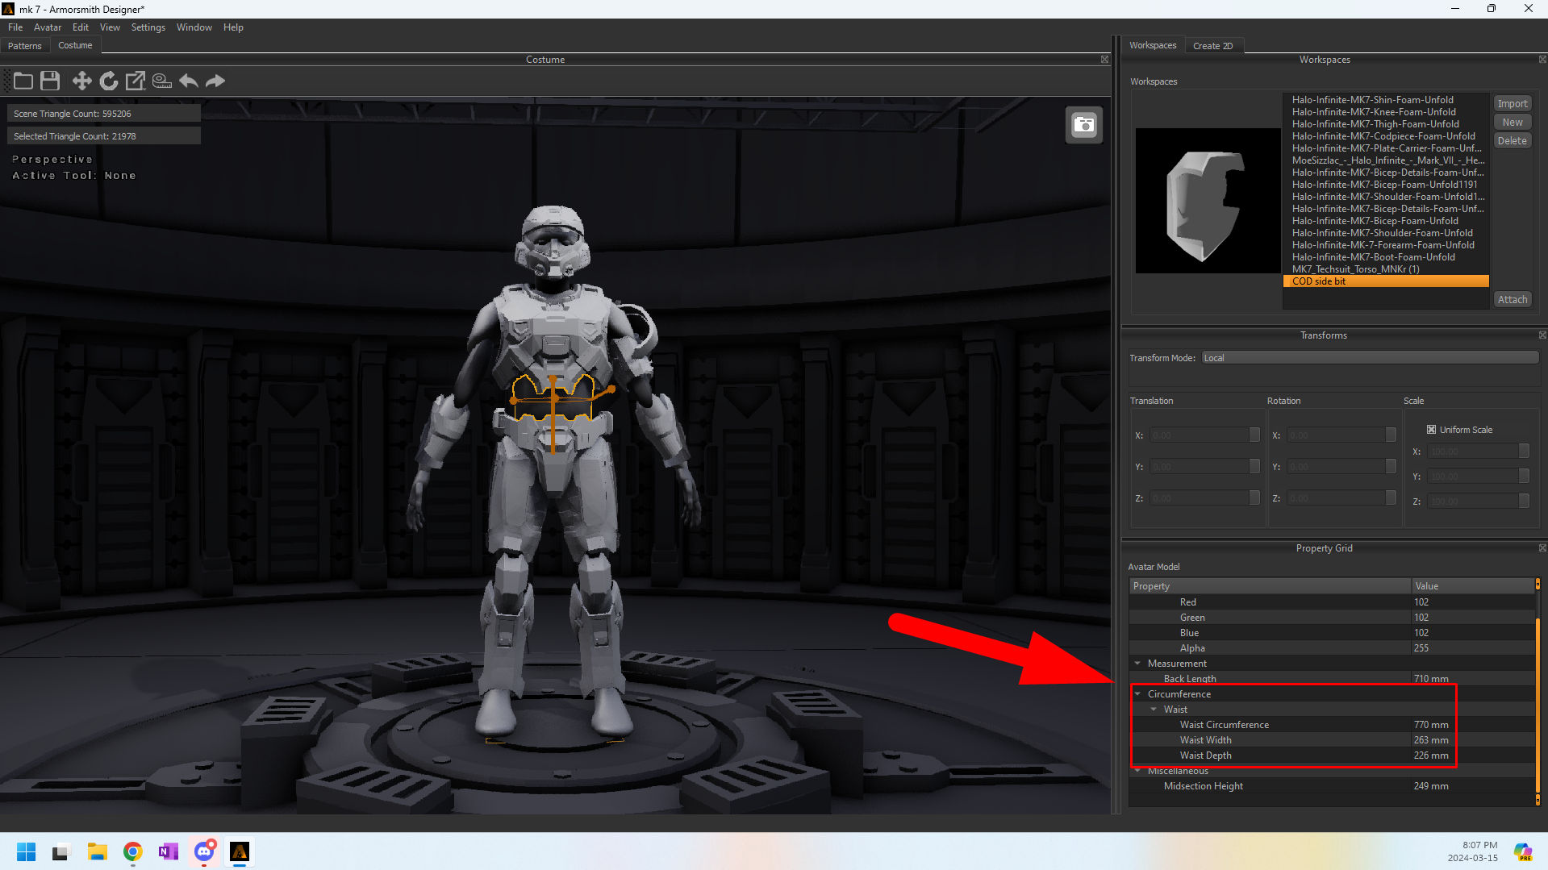
Task: Toggle the Uniform Scale checkbox
Action: tap(1431, 430)
